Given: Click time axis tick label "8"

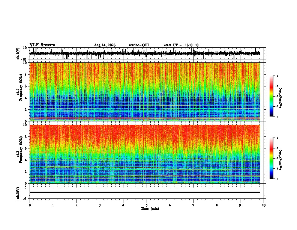Looking at the screenshot, I should 217,205.
